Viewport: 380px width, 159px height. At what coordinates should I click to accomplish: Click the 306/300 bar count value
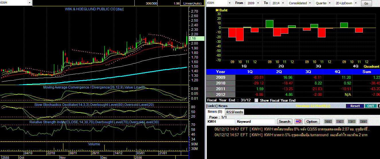152,3
